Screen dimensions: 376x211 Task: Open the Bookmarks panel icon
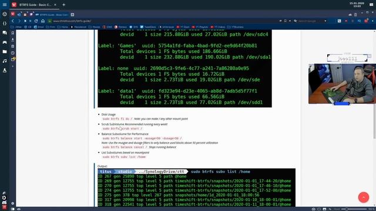(13, 33)
